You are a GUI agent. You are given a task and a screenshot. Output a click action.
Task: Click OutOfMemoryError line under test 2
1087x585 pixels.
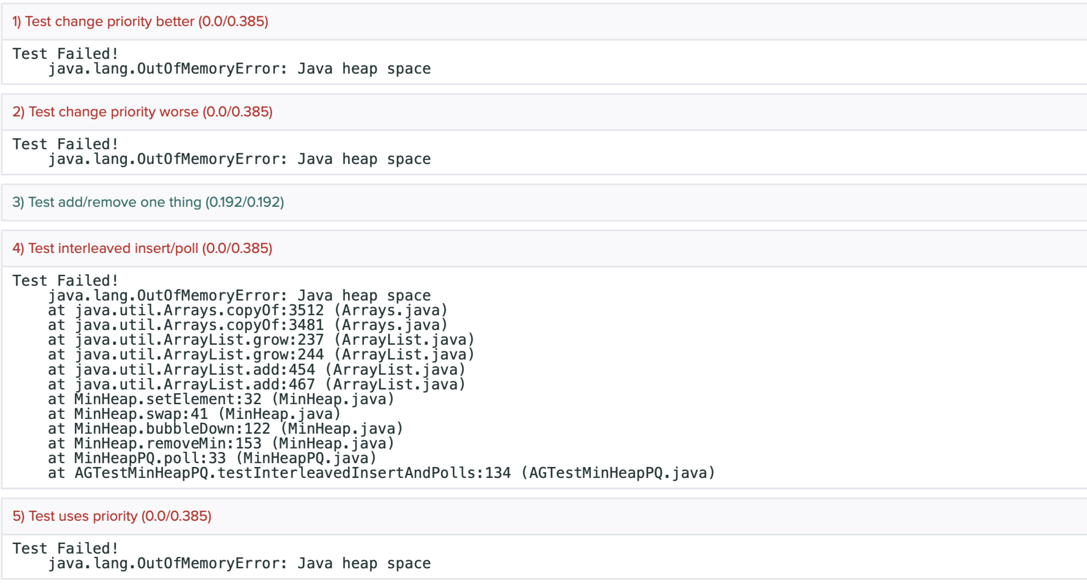click(239, 159)
